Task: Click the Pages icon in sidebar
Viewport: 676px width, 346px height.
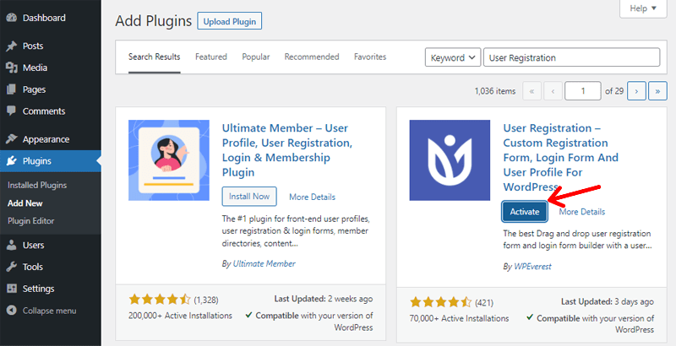Action: click(x=12, y=89)
